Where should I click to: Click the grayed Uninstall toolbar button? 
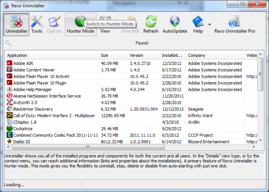pos(130,25)
